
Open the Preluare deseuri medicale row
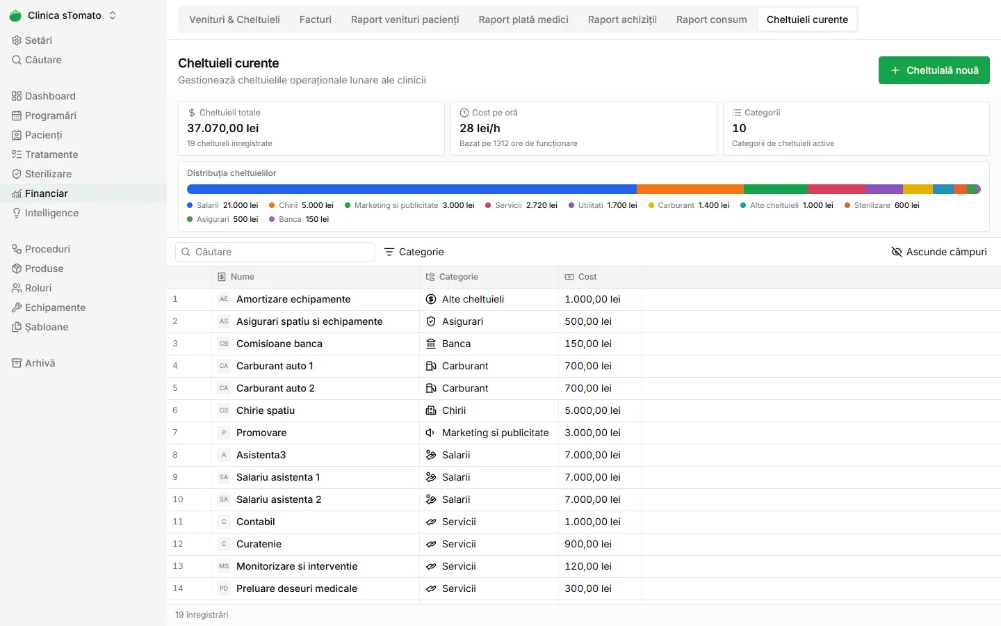(x=584, y=588)
